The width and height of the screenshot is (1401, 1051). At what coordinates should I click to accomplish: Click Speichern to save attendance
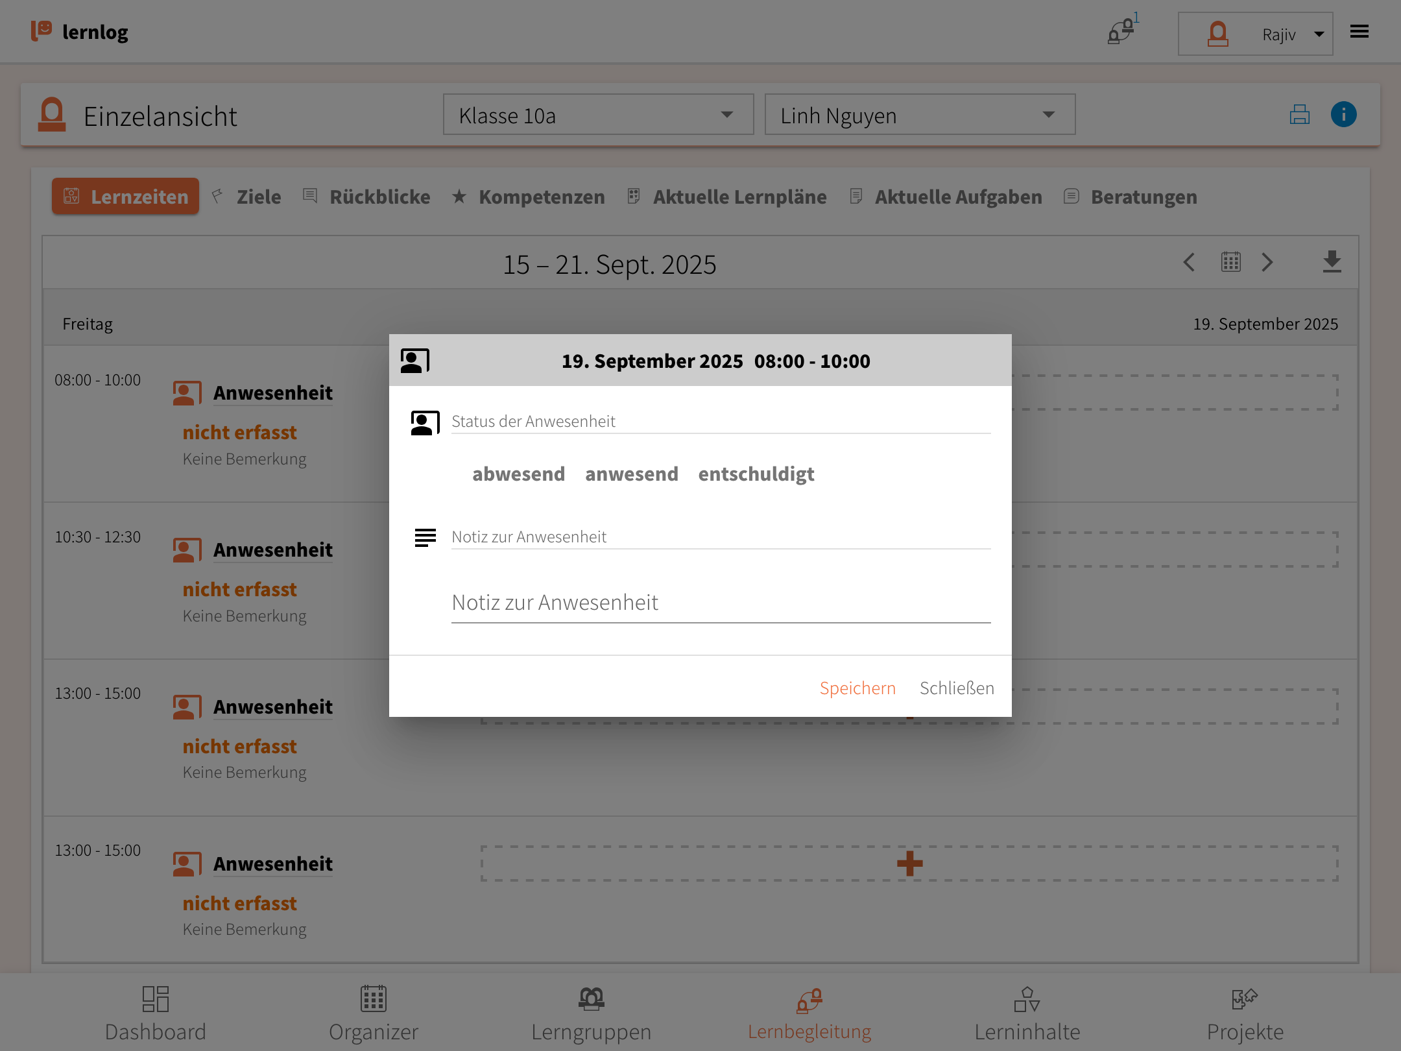pyautogui.click(x=857, y=688)
